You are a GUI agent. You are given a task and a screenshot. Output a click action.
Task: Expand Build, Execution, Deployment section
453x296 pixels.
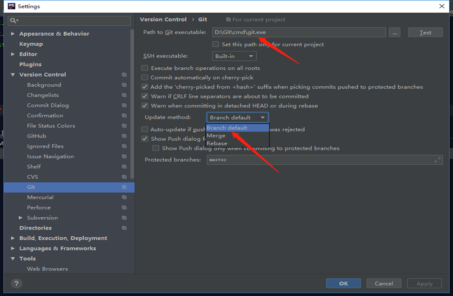click(x=13, y=238)
